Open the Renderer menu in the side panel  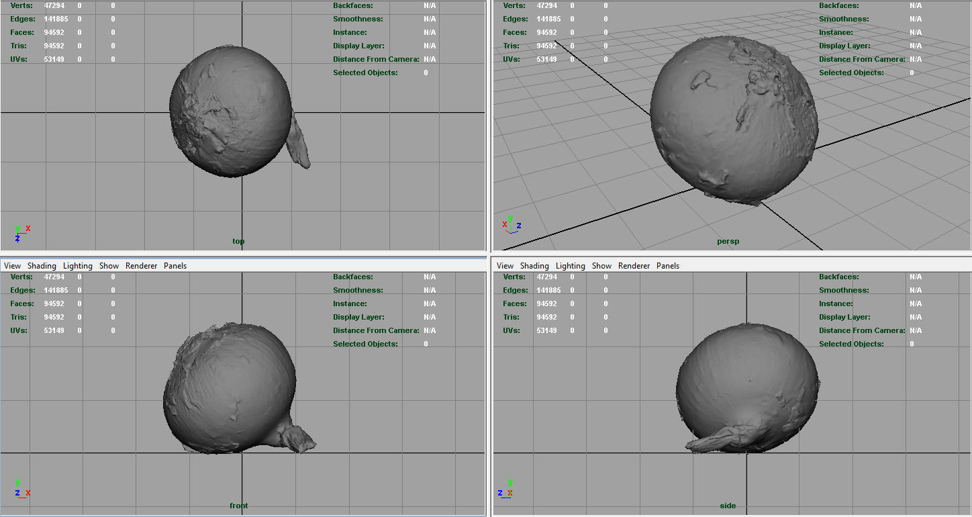[634, 266]
